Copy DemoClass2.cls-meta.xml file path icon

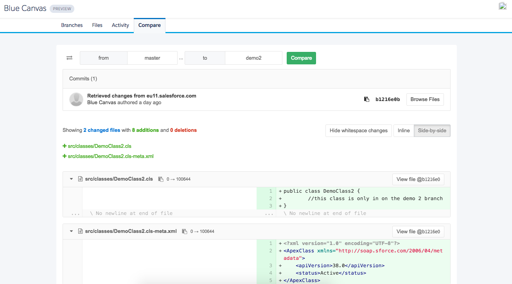[x=185, y=231]
